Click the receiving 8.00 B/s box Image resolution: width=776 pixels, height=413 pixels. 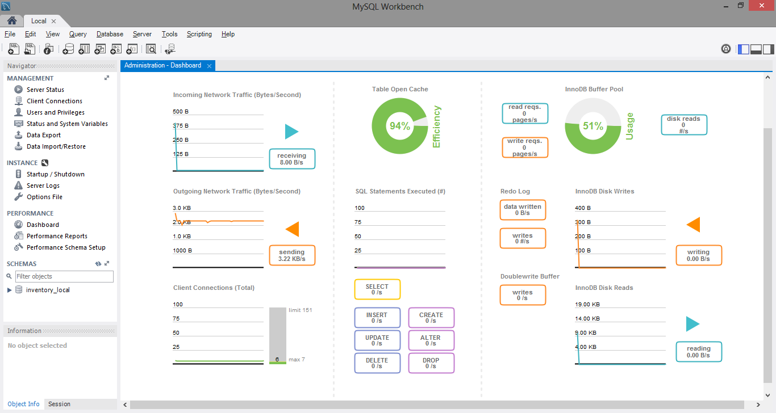[292, 159]
